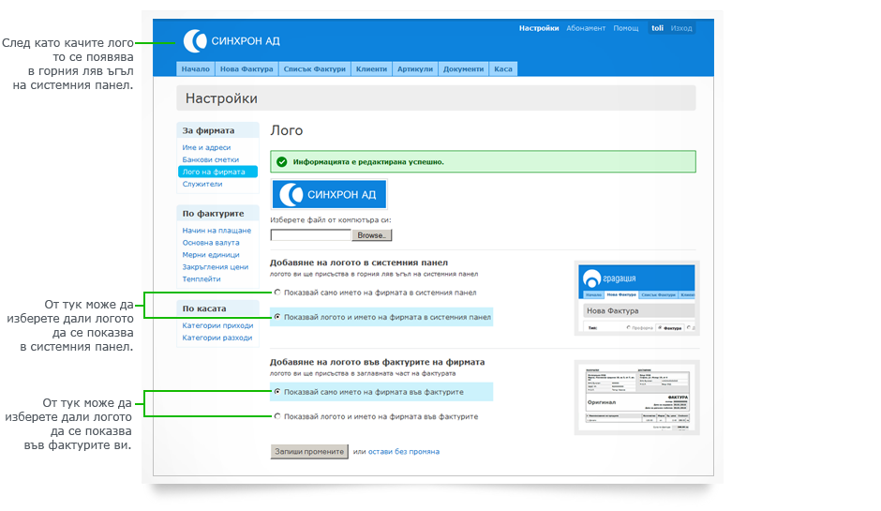881x511 pixels.
Task: Open the Нова Фактура tab
Action: [246, 69]
